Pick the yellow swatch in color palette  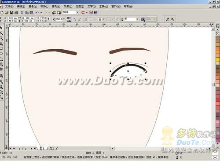(x=217, y=59)
